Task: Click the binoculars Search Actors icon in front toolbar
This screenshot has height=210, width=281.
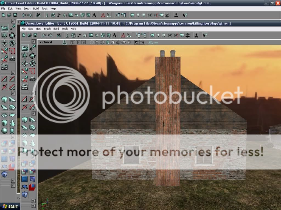Action: coord(58,35)
